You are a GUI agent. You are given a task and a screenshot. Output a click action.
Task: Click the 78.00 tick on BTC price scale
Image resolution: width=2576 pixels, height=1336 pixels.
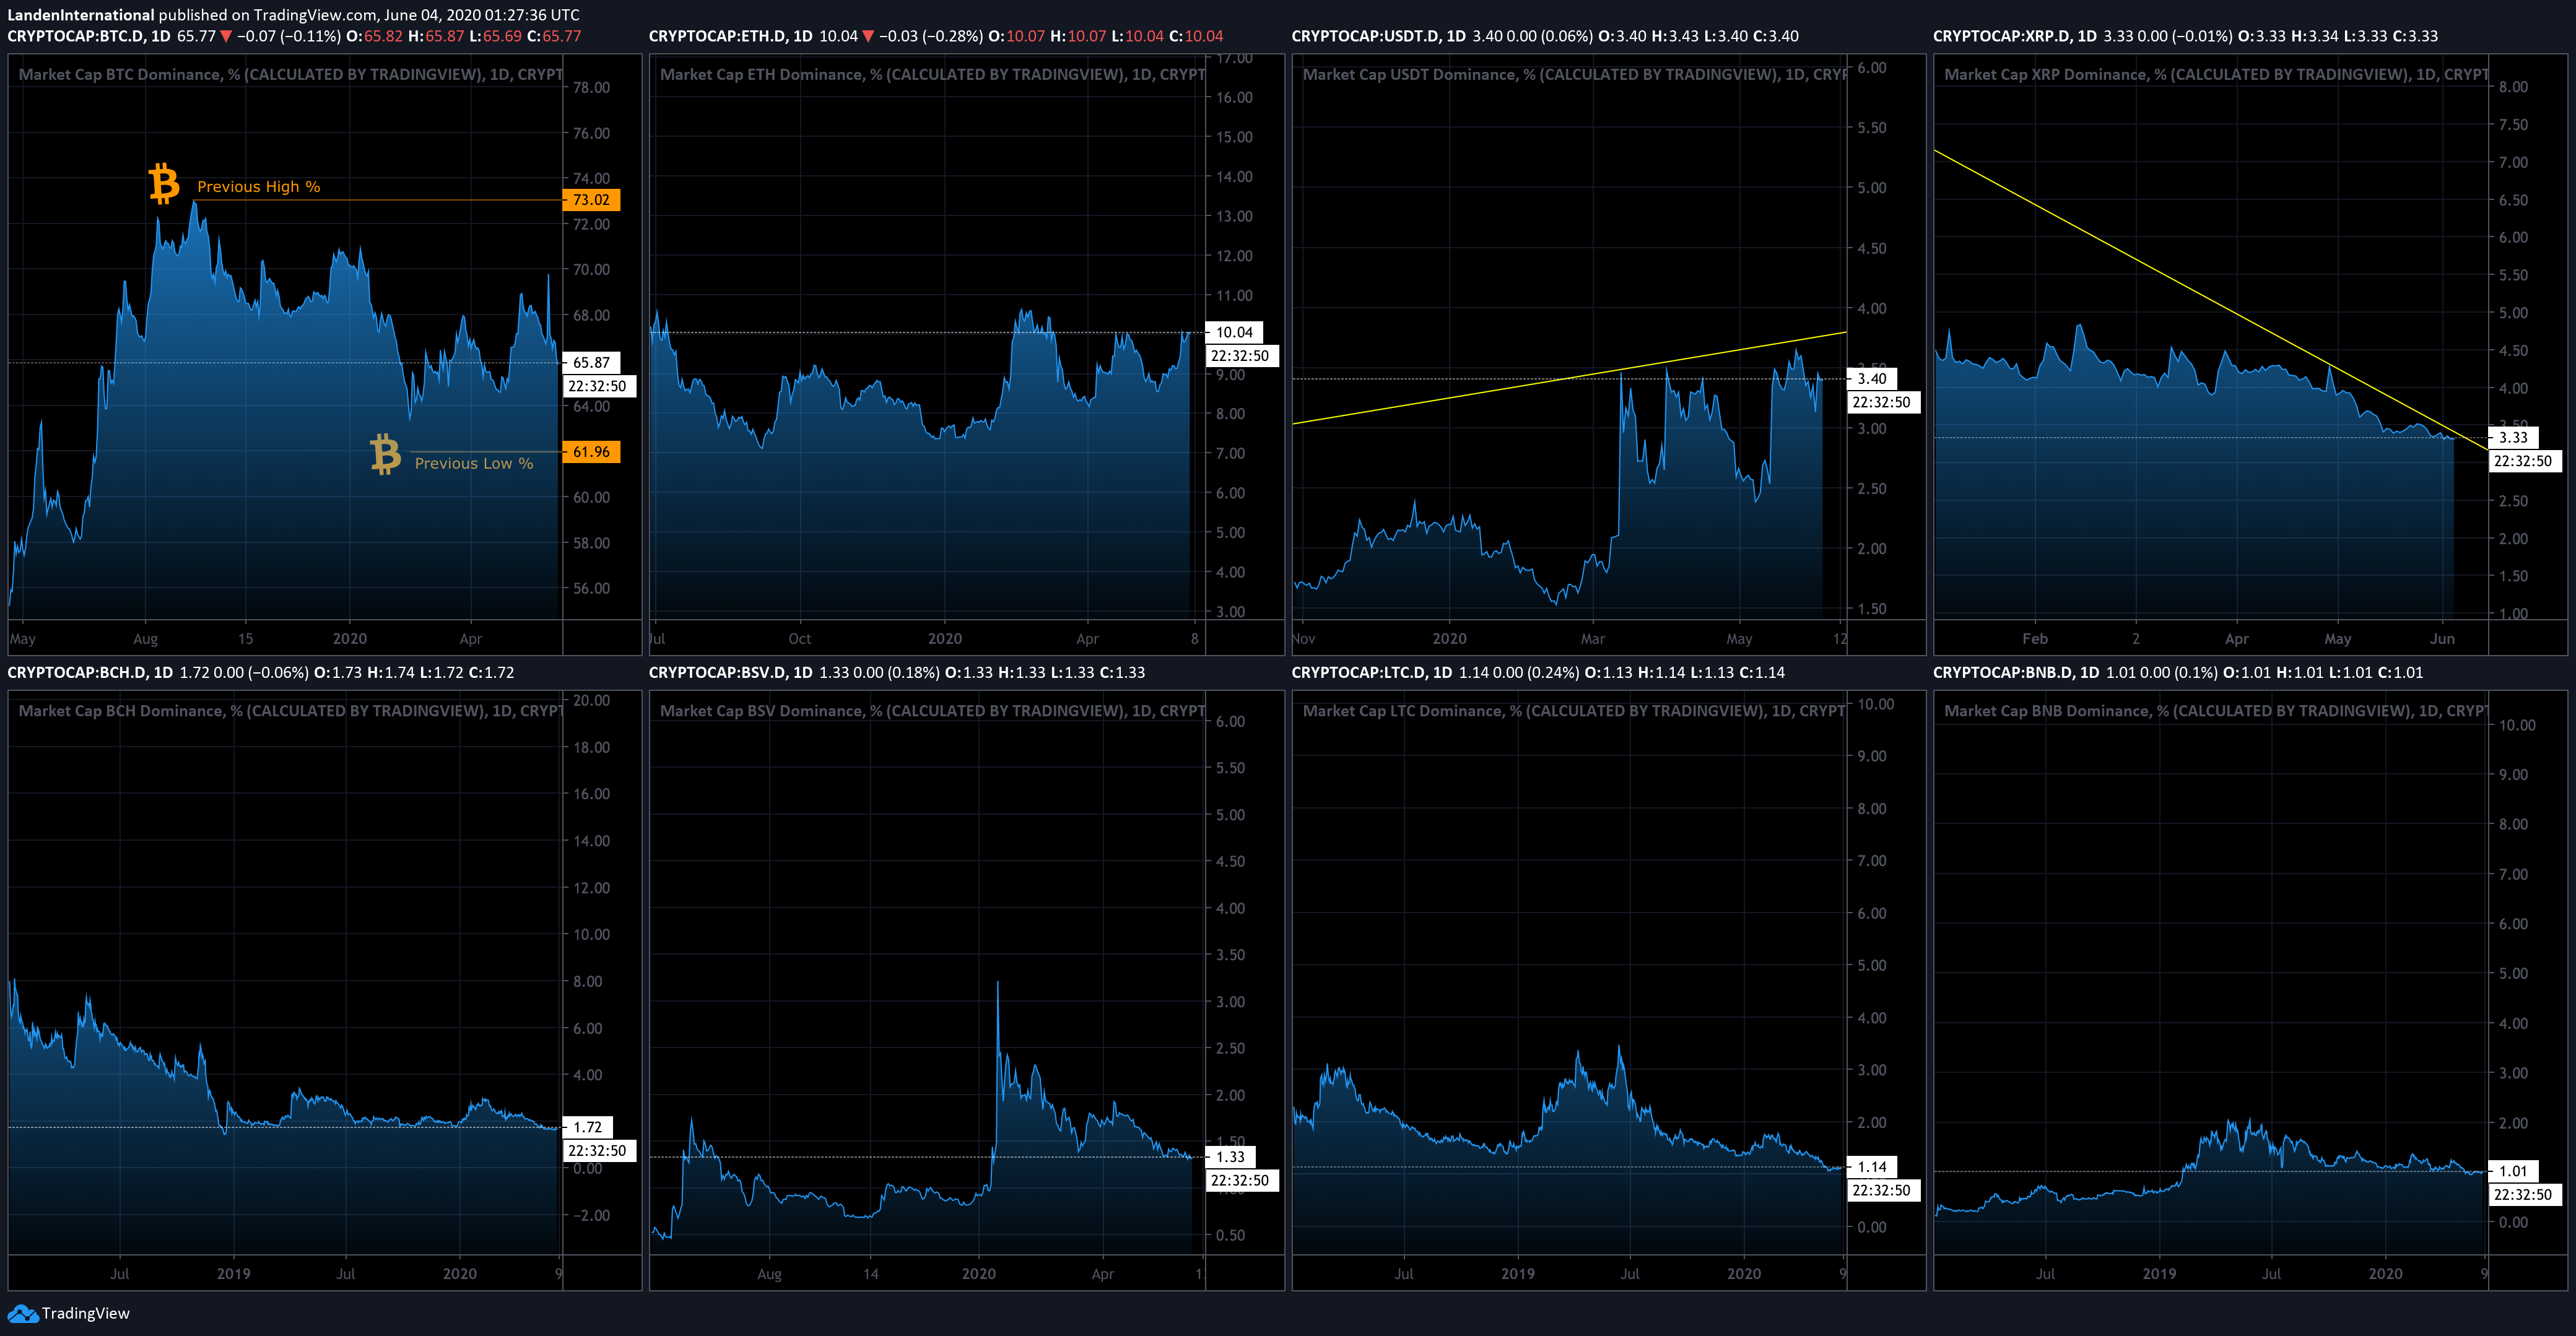coord(591,88)
